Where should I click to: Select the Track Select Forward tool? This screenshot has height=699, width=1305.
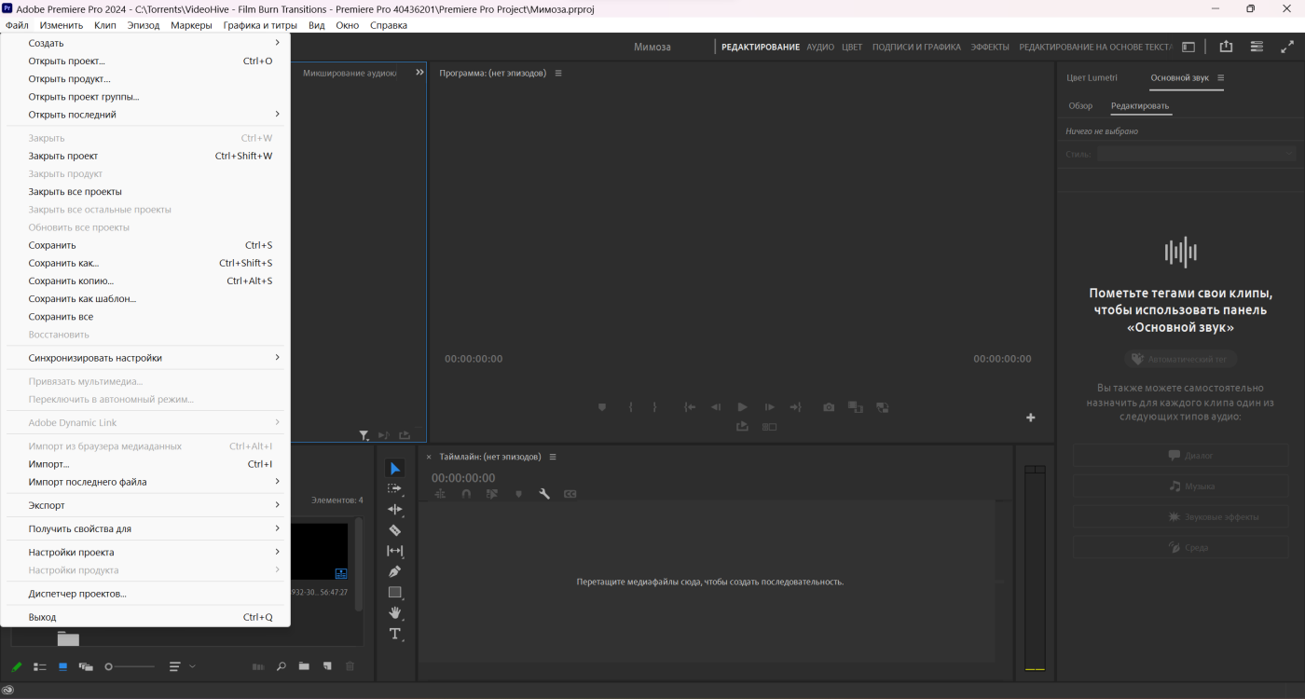pyautogui.click(x=395, y=488)
